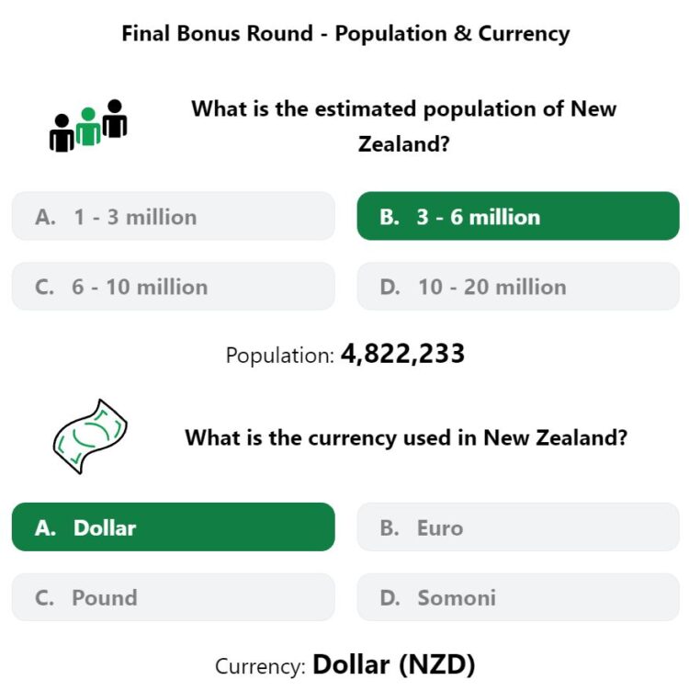Image resolution: width=689 pixels, height=691 pixels.
Task: Choose option C. 6 - 10 million
Action: click(173, 287)
